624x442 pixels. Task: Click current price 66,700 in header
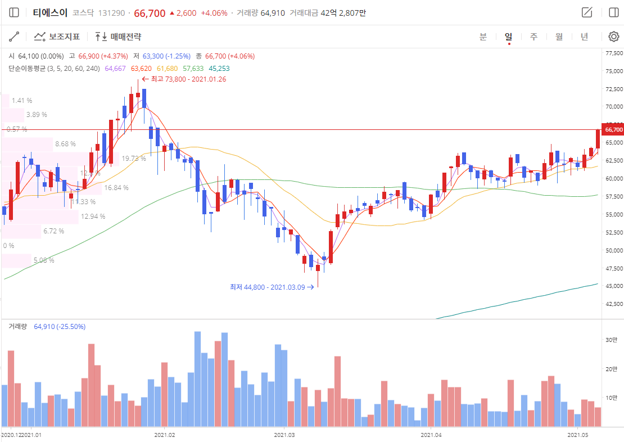(150, 13)
